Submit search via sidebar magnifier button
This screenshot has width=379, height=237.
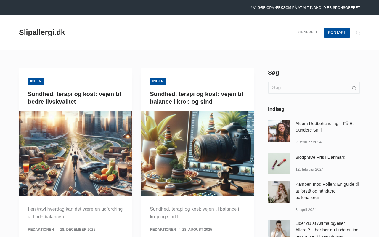tap(354, 88)
